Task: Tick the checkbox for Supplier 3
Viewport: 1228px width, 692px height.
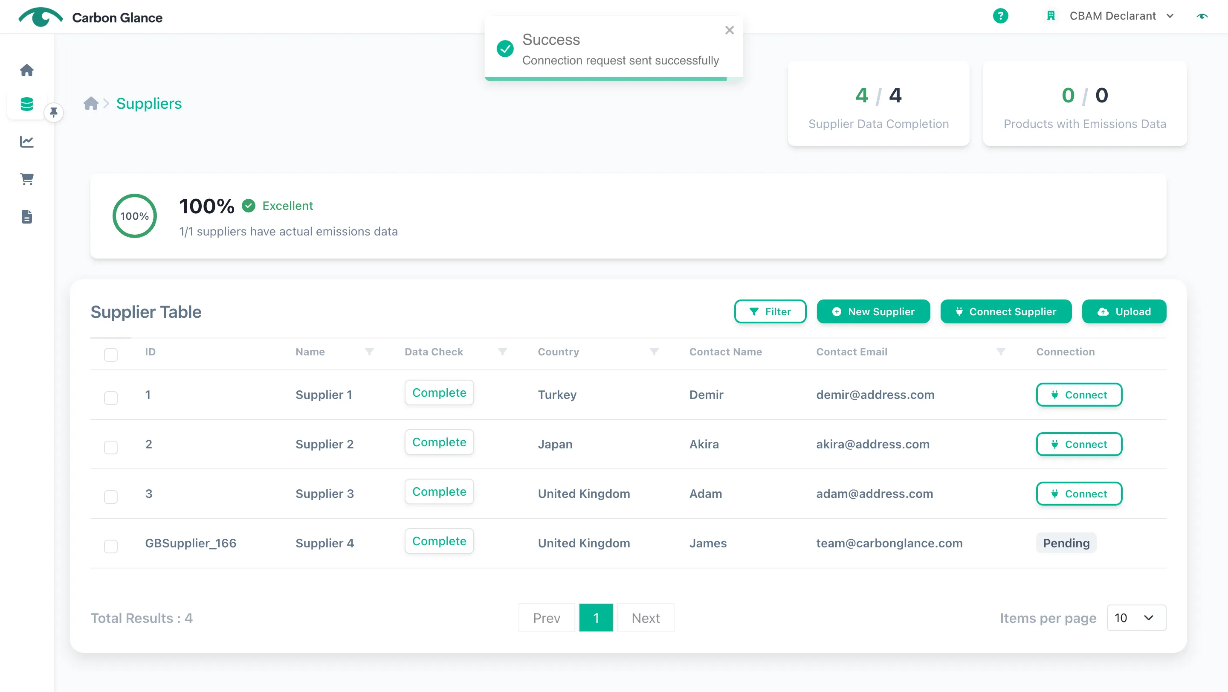Action: tap(110, 497)
